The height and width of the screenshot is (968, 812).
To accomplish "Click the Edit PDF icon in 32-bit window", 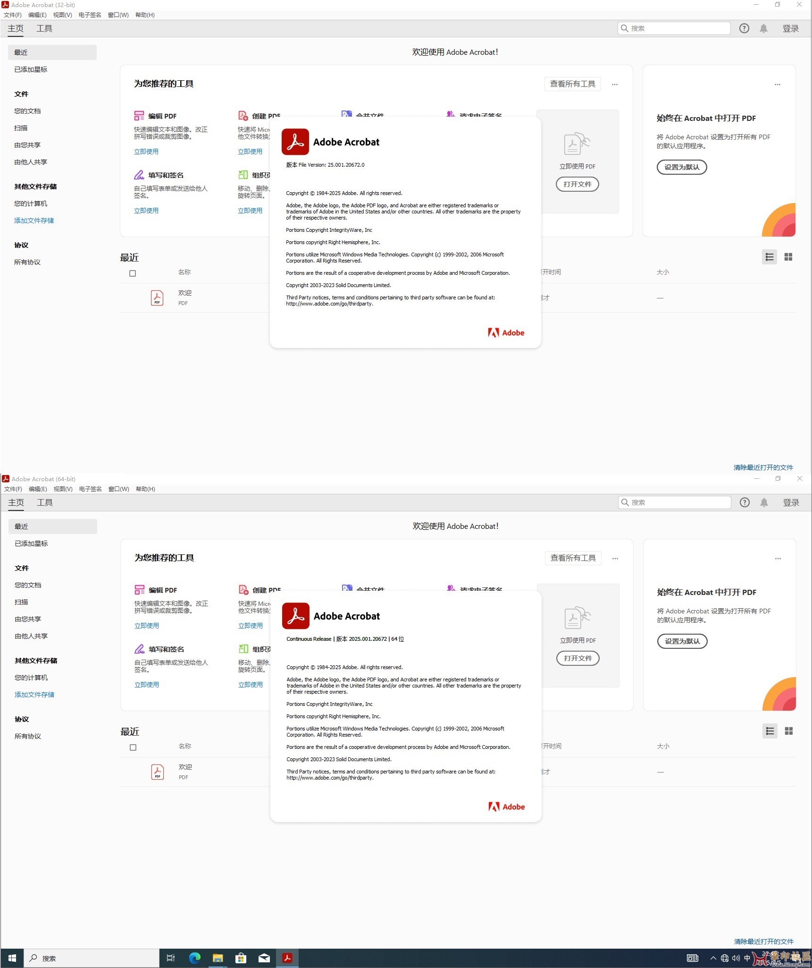I will click(139, 116).
